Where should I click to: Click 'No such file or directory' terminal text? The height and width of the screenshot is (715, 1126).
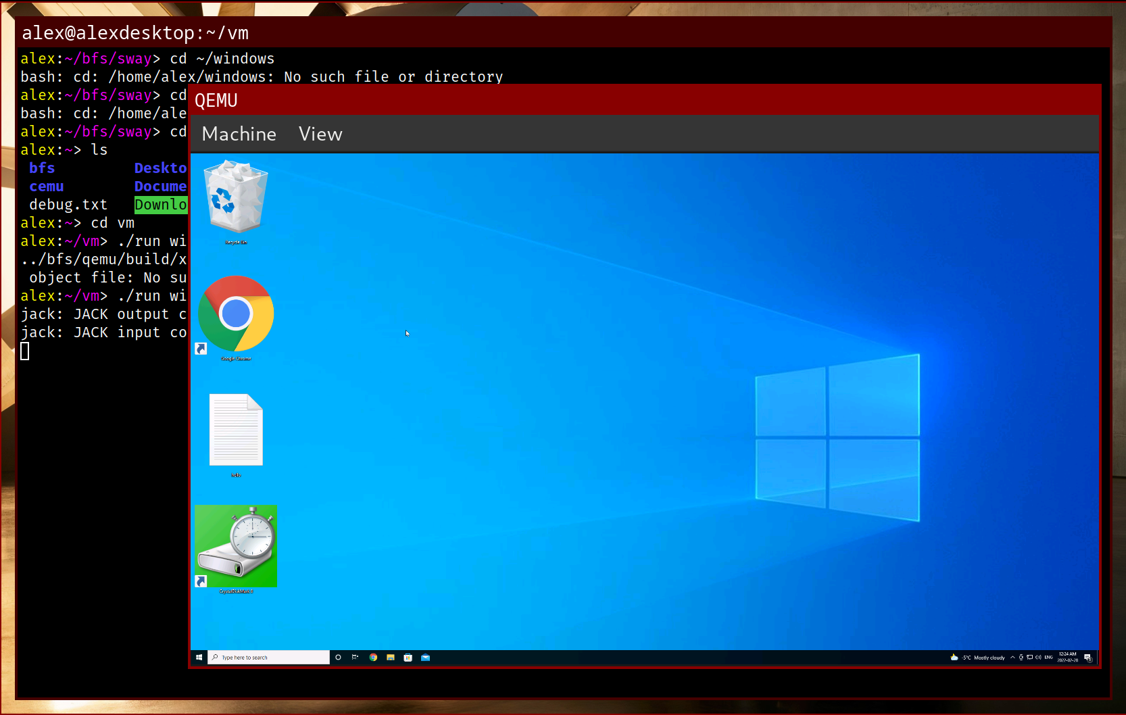(393, 77)
